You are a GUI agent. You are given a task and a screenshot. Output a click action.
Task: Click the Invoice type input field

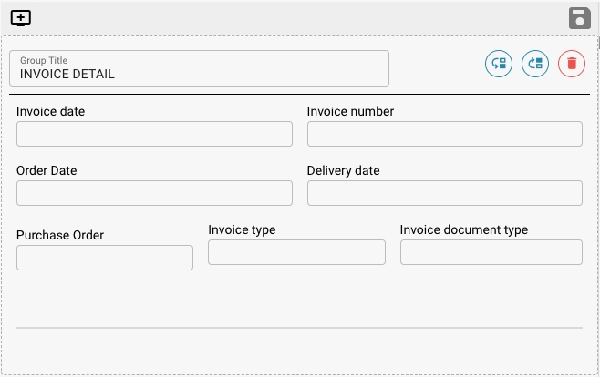pyautogui.click(x=296, y=252)
